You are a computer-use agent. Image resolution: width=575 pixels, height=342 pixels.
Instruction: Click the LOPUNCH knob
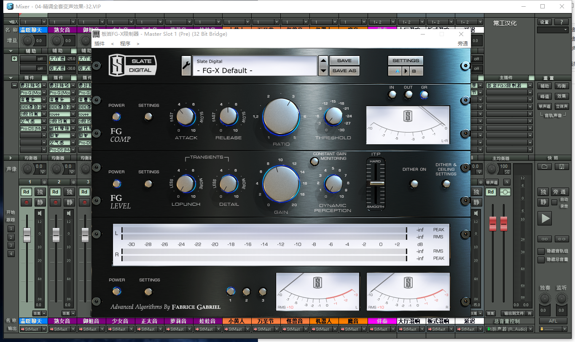point(186,184)
